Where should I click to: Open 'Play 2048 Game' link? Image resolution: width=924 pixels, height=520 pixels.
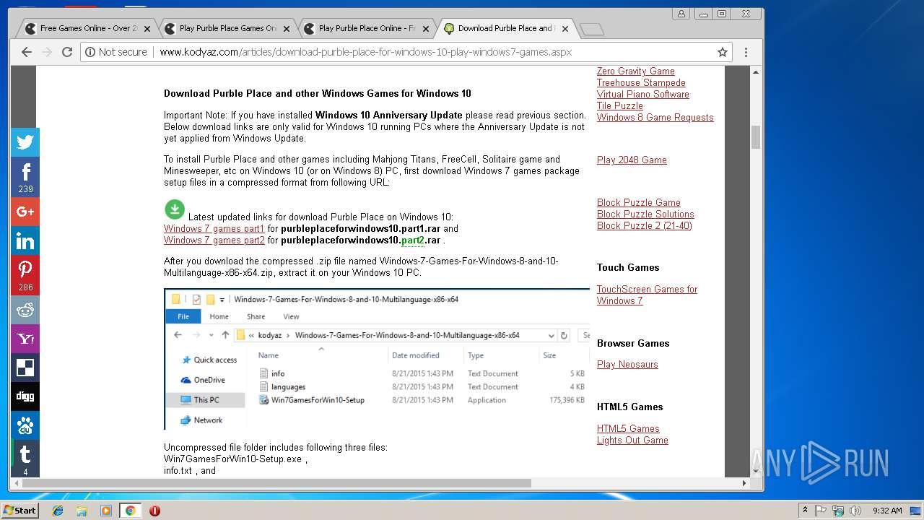[632, 160]
